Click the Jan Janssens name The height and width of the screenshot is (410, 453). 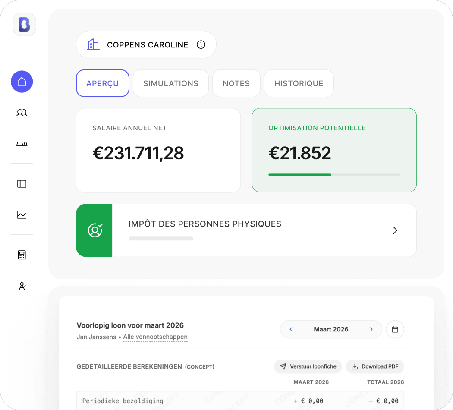(x=96, y=337)
